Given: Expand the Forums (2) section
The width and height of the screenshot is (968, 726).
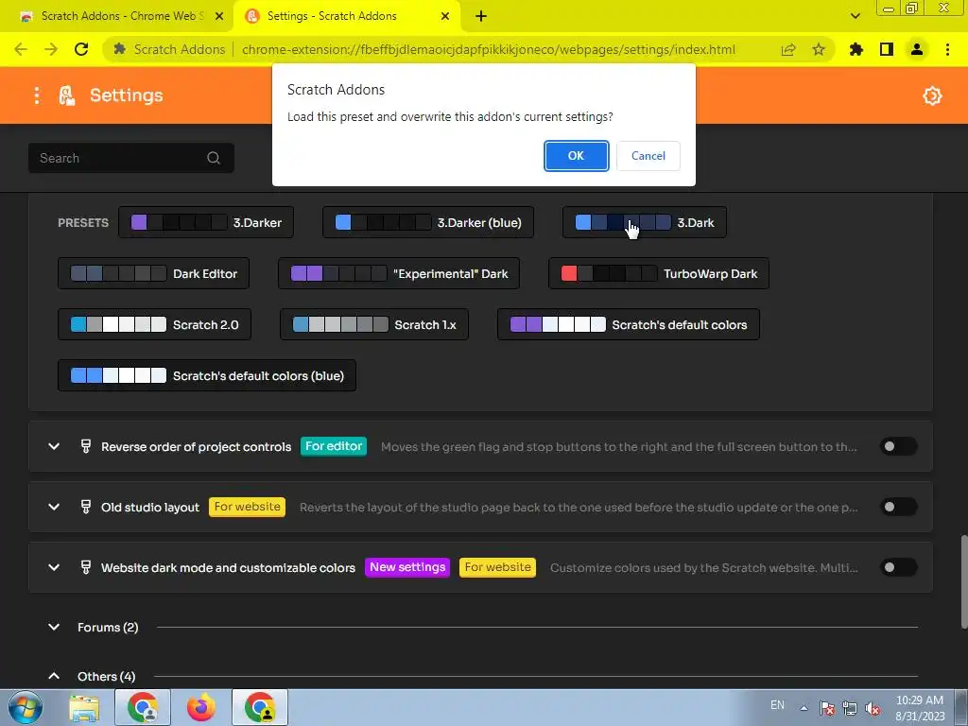Looking at the screenshot, I should [54, 628].
